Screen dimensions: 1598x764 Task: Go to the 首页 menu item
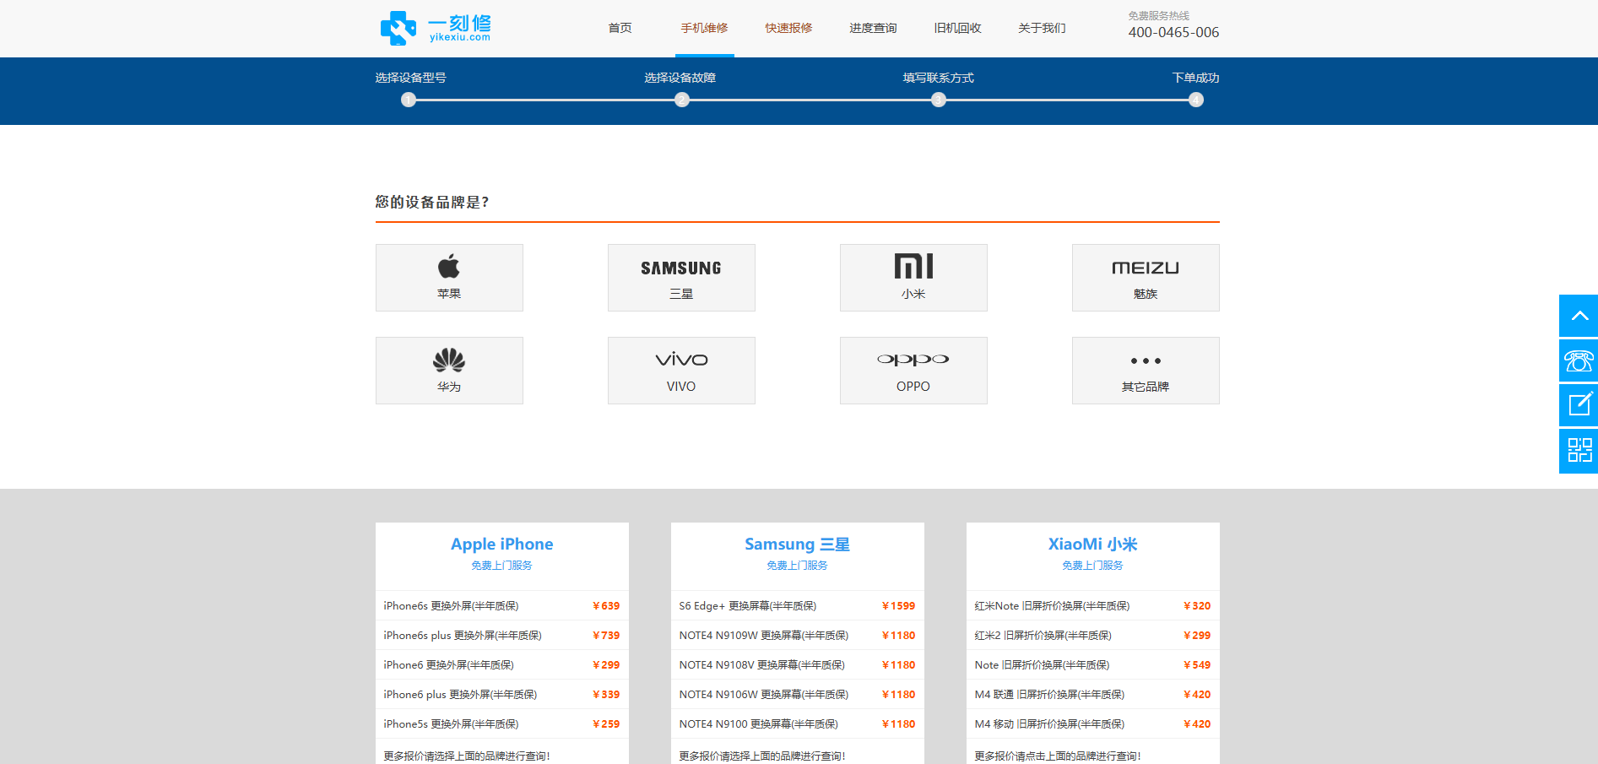[x=620, y=27]
